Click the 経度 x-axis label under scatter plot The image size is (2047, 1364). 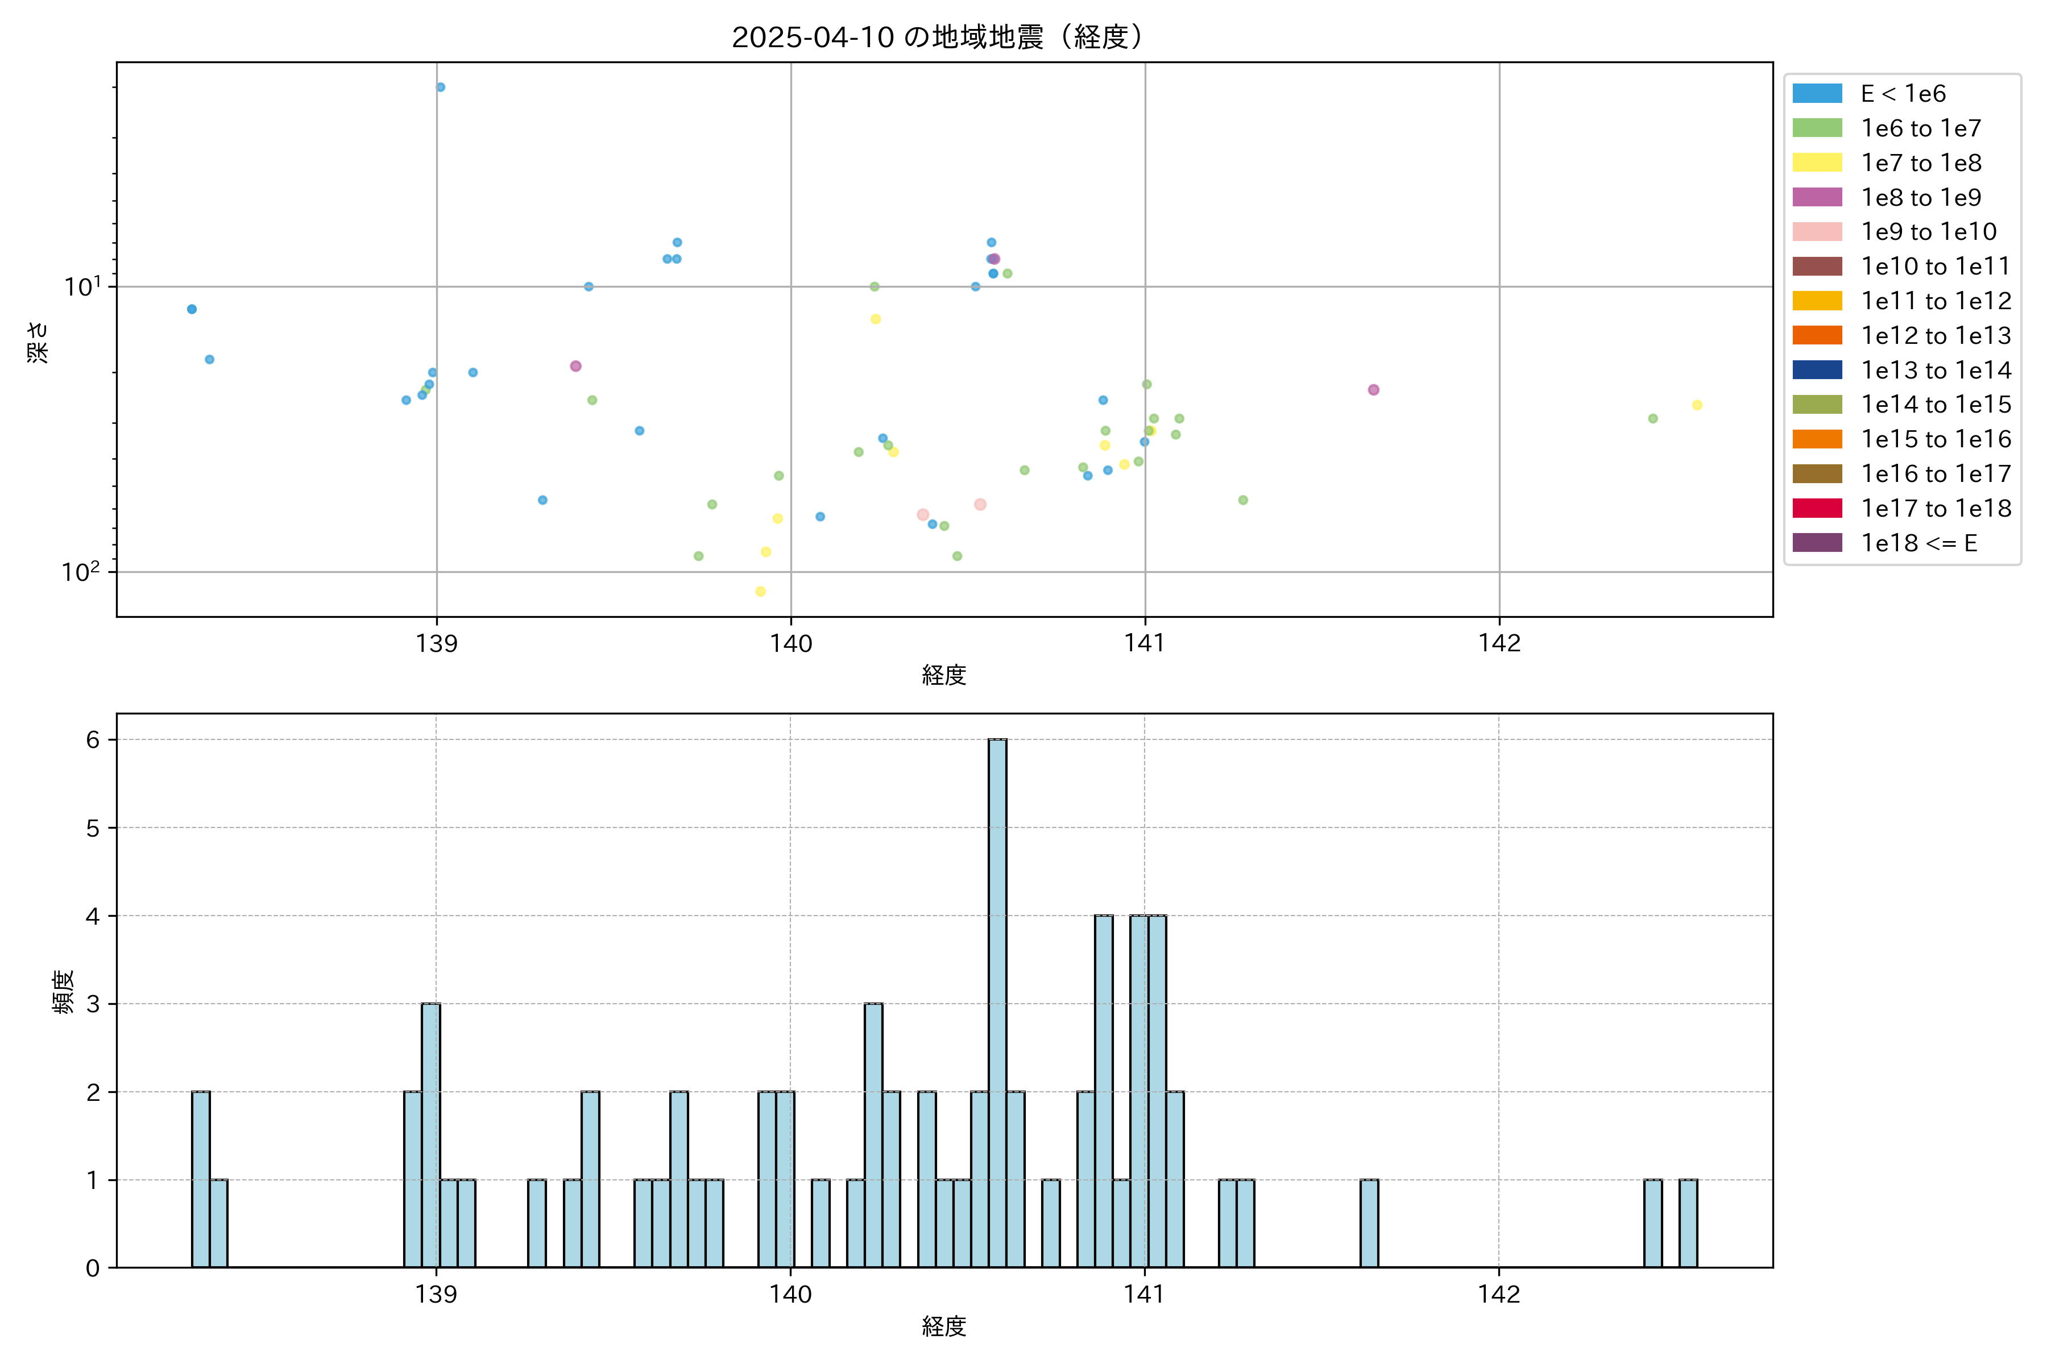pyautogui.click(x=943, y=675)
